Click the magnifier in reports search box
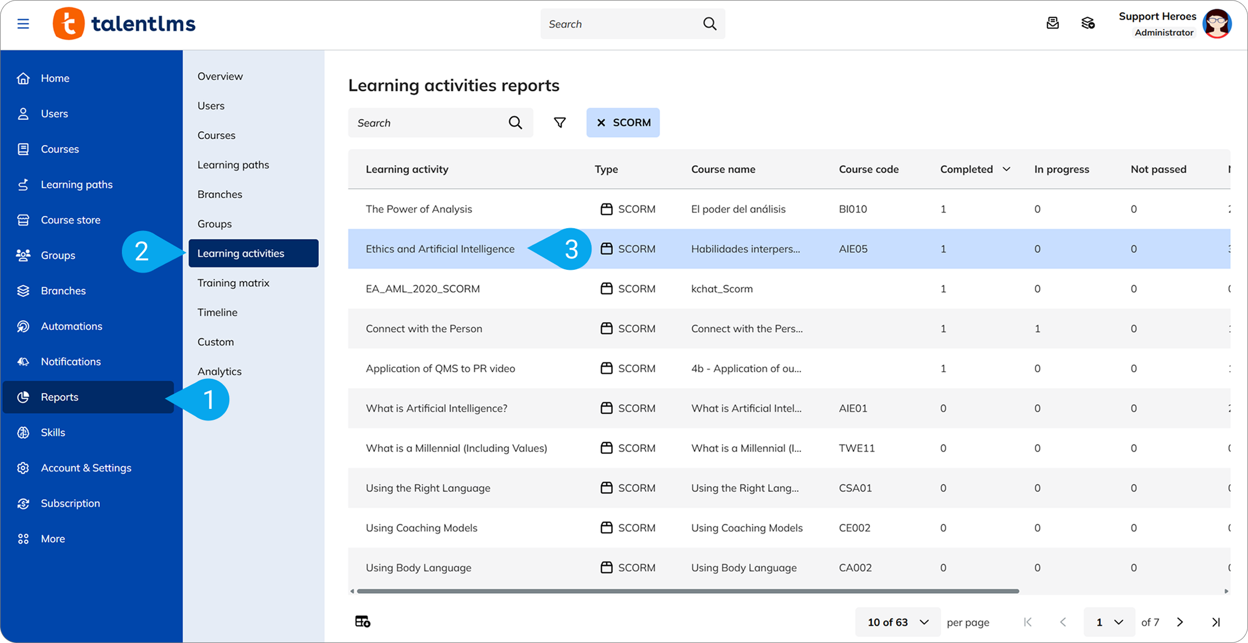1248x643 pixels. 515,123
